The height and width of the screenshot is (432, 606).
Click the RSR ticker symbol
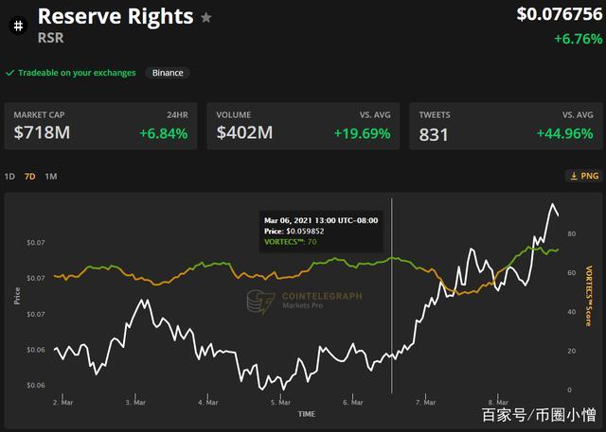(x=50, y=38)
